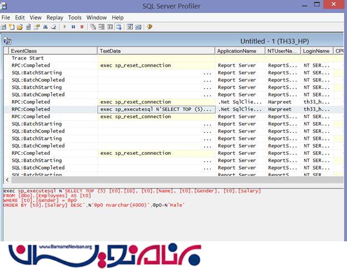Select the sp_executesql SELECT TOP (5) row
Viewport: 347px width, 269px height.
(156, 109)
